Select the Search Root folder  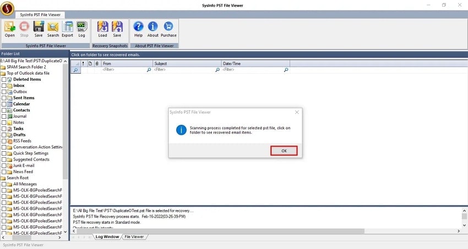[18, 178]
